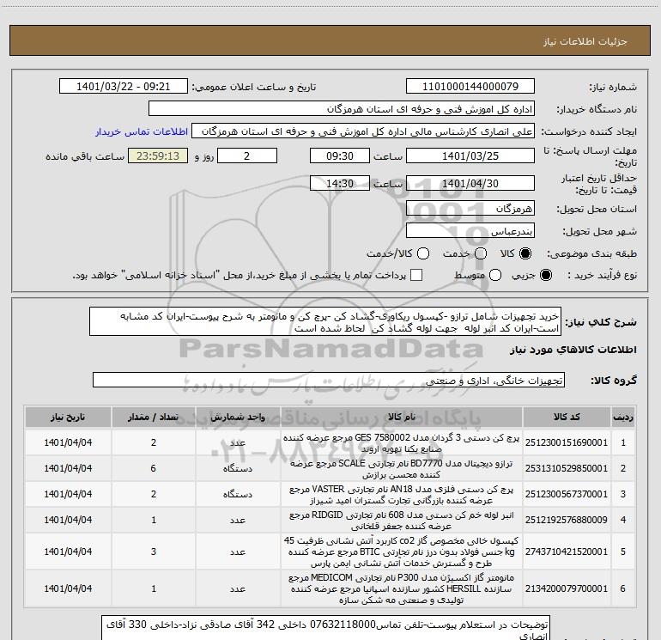
Task: Click unit دستگاه in the BD7770 row
Action: [x=238, y=468]
